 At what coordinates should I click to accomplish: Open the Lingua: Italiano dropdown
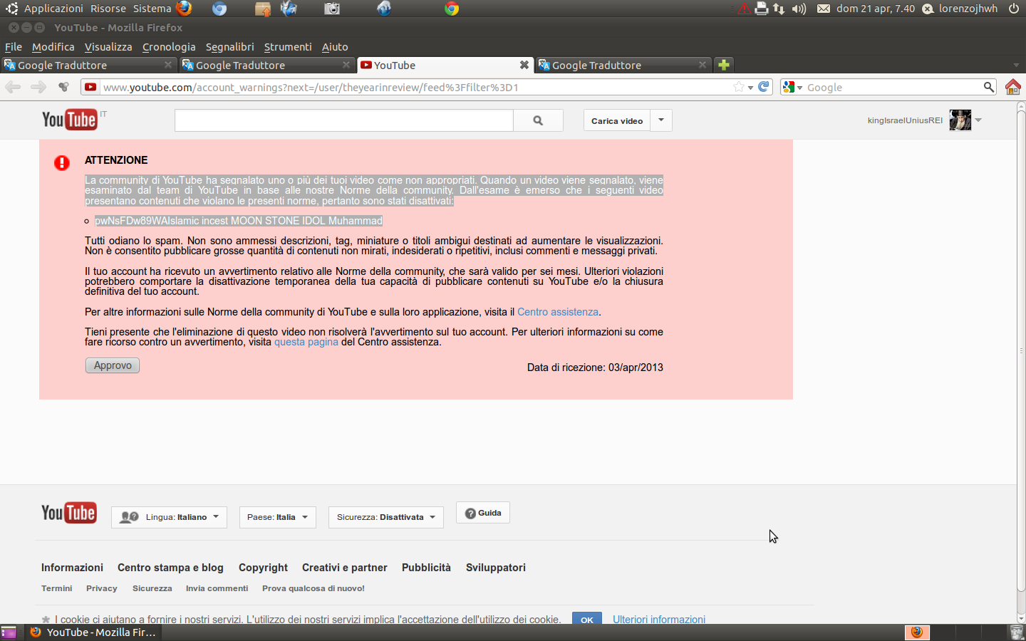pos(169,517)
